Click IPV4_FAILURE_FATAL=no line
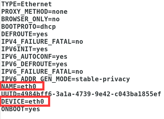The height and width of the screenshot is (119, 164). point(42,42)
